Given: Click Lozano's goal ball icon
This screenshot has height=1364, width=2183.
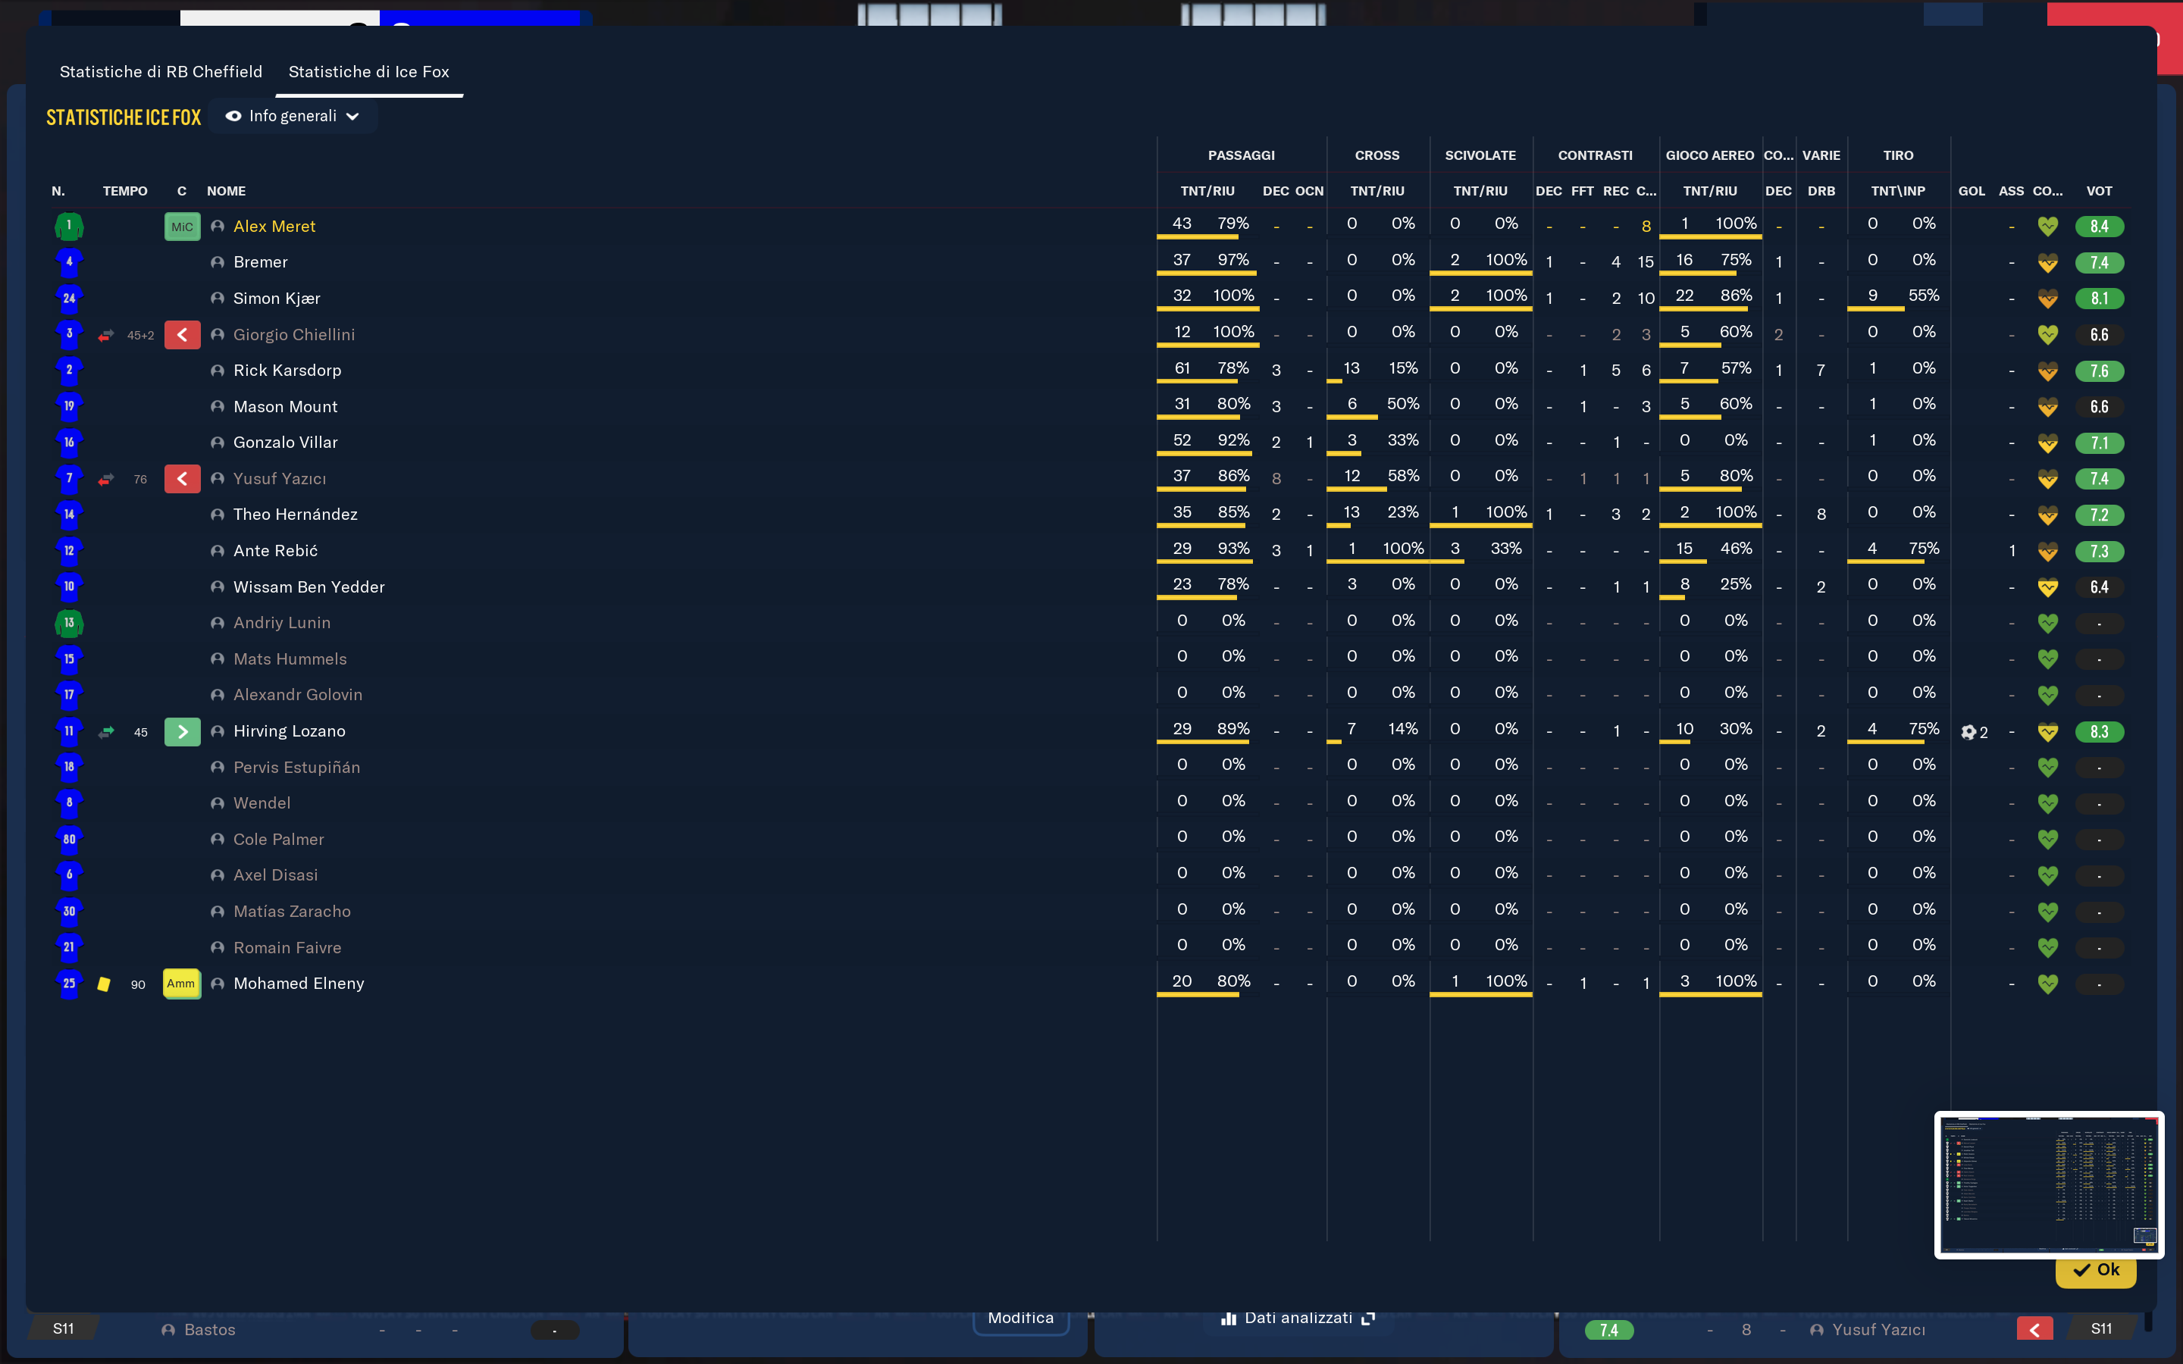Looking at the screenshot, I should pyautogui.click(x=1968, y=731).
